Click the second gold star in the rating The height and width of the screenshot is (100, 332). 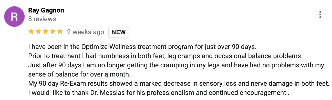38,32
